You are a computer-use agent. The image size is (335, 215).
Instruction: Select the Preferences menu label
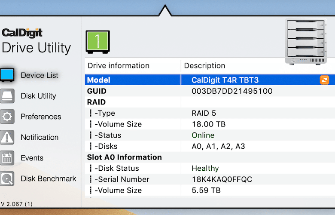pyautogui.click(x=41, y=117)
